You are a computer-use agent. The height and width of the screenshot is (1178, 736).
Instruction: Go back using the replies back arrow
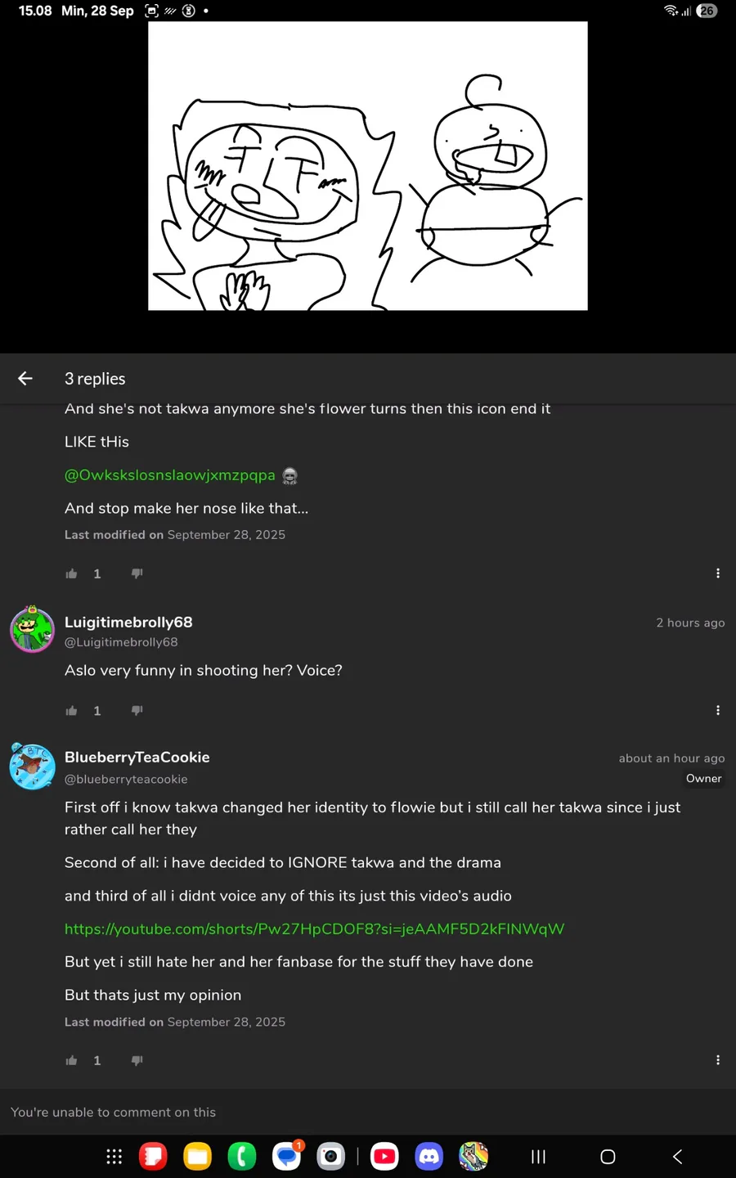click(25, 378)
